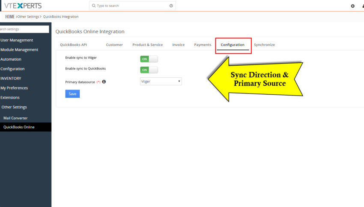Open the search filter dropdown arrow

coord(171,6)
